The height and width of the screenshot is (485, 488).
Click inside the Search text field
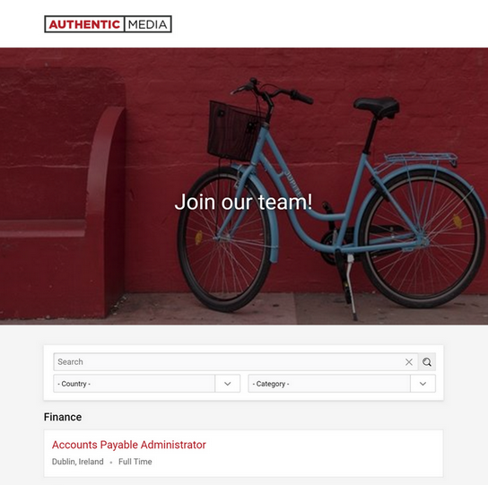click(x=229, y=362)
